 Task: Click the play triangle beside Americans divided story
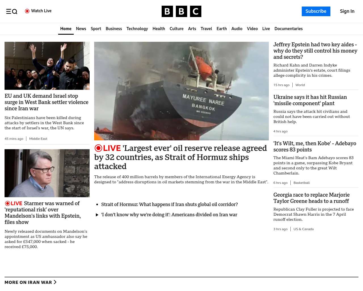97,215
